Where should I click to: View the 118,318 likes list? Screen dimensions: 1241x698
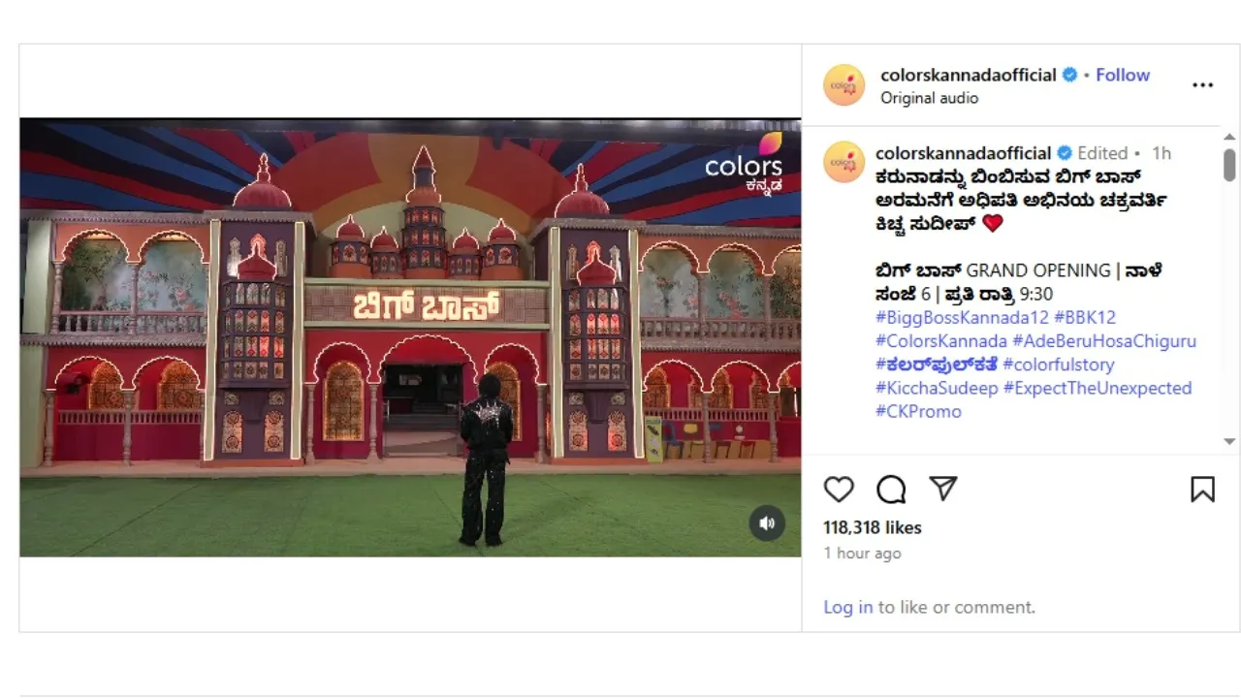coord(872,527)
